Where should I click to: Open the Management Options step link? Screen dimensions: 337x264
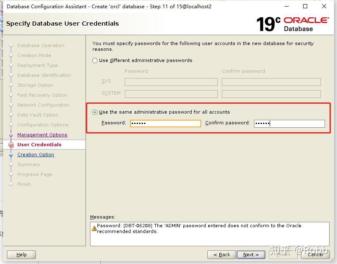coord(43,135)
